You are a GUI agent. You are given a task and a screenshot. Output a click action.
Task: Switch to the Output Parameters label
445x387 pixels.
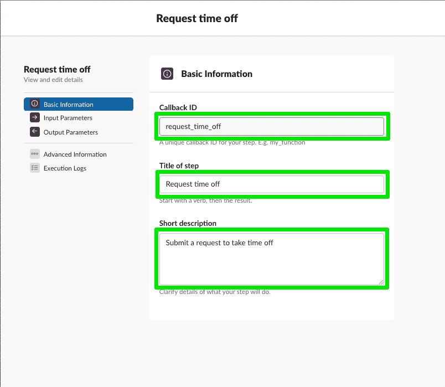[71, 132]
